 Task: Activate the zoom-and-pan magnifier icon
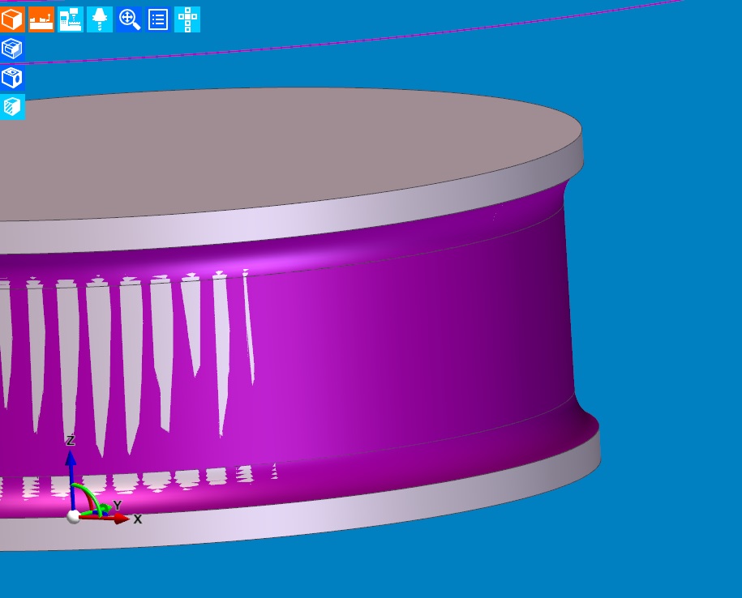coord(129,19)
